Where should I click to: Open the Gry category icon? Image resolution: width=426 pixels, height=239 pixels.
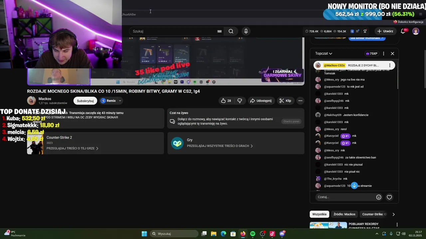(177, 143)
